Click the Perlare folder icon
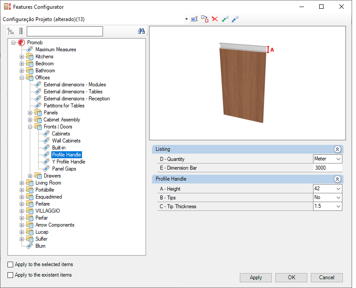 click(30, 204)
